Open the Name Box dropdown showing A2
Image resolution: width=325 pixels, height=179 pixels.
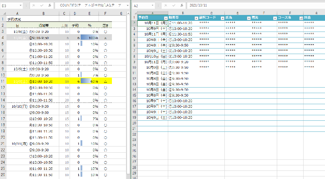(153, 6)
